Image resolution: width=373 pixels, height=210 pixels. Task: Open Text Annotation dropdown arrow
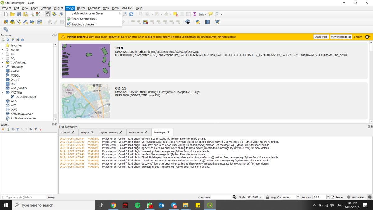tap(221, 14)
